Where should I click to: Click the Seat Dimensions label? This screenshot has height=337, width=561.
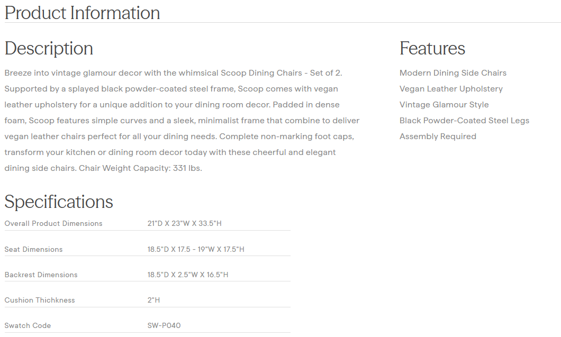[33, 249]
